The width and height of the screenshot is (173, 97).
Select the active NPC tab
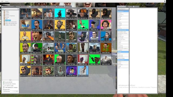coord(29,6)
